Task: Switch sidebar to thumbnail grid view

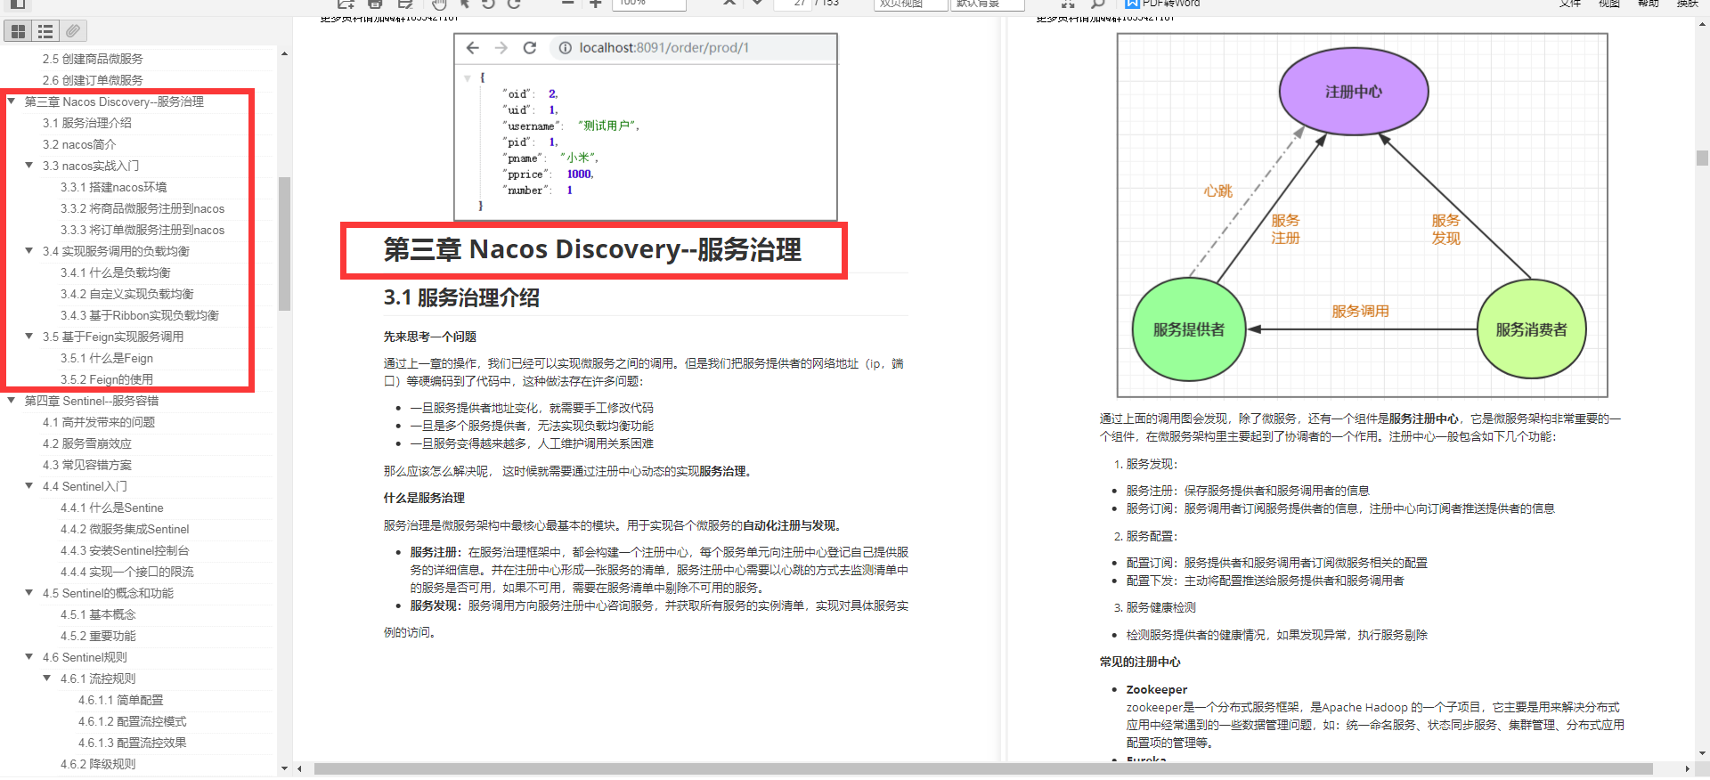Action: coord(18,31)
